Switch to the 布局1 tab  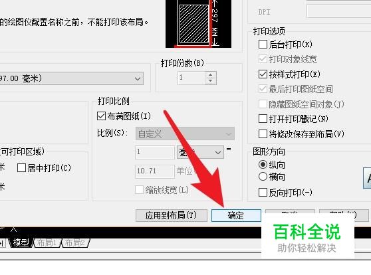[47, 242]
